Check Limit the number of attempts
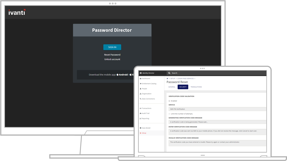The width and height of the screenshot is (287, 161). pos(169,114)
